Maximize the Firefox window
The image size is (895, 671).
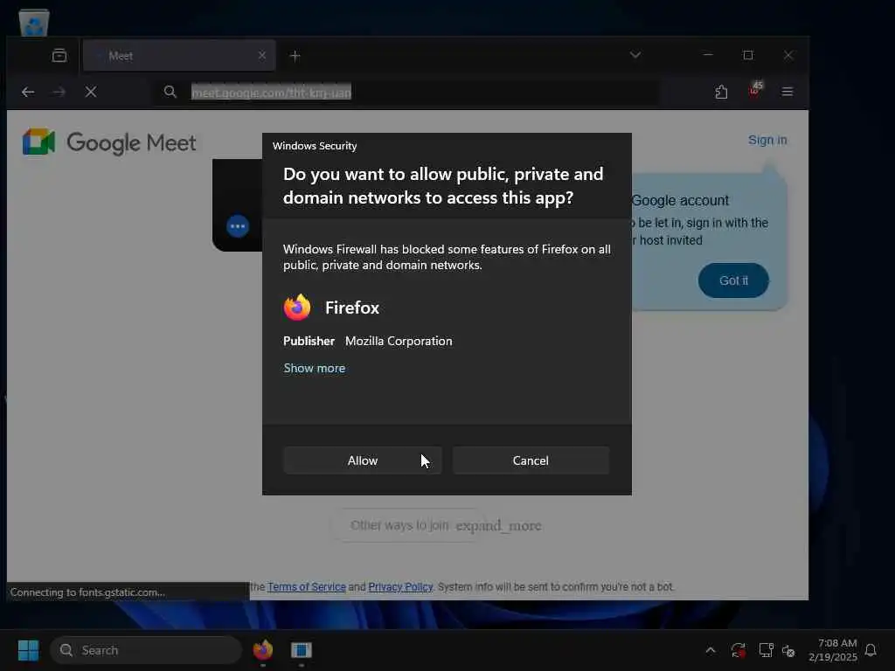748,55
